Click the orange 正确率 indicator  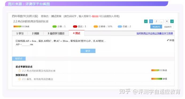pos(96,26)
